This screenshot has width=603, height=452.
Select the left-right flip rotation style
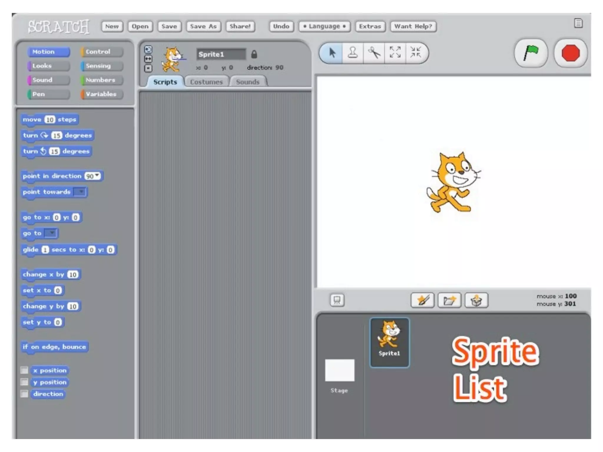(x=148, y=59)
